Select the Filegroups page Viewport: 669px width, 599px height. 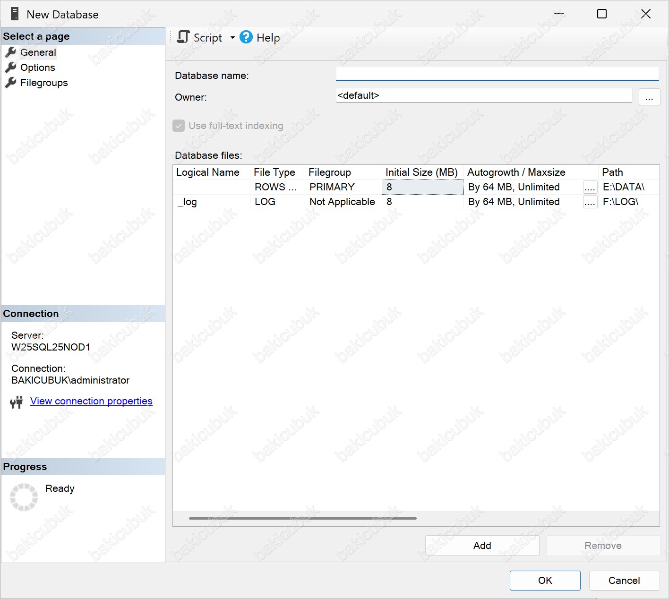coord(44,83)
